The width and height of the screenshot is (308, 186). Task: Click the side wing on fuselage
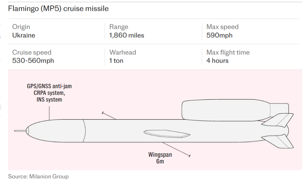click(167, 134)
